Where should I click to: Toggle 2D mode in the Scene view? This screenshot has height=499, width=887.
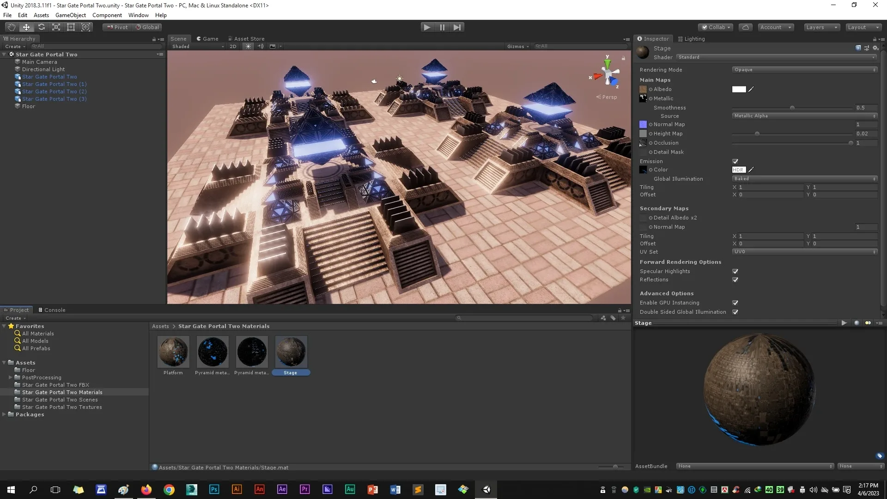(x=233, y=46)
